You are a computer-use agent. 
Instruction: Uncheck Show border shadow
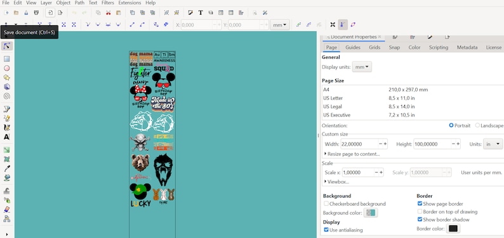pos(420,220)
